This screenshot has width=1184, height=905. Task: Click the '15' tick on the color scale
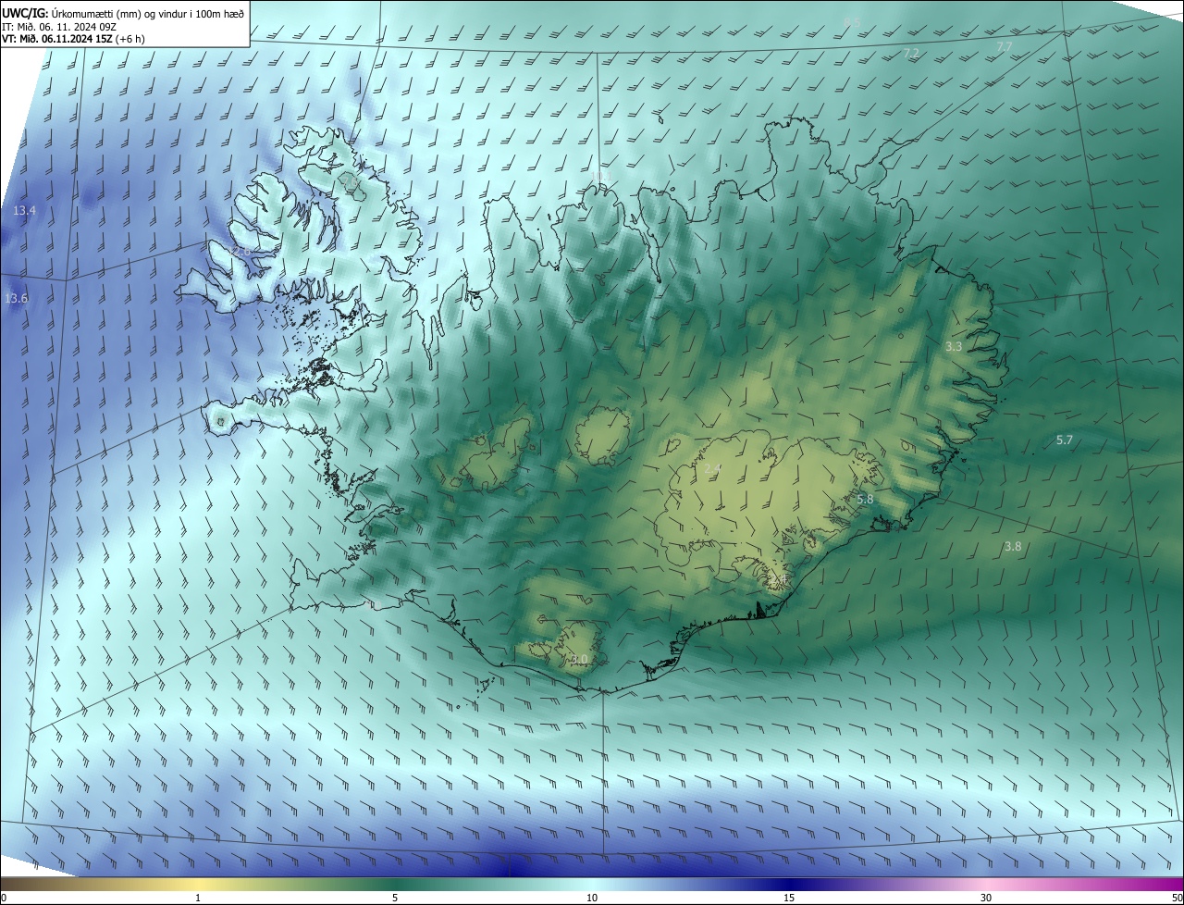click(x=789, y=898)
